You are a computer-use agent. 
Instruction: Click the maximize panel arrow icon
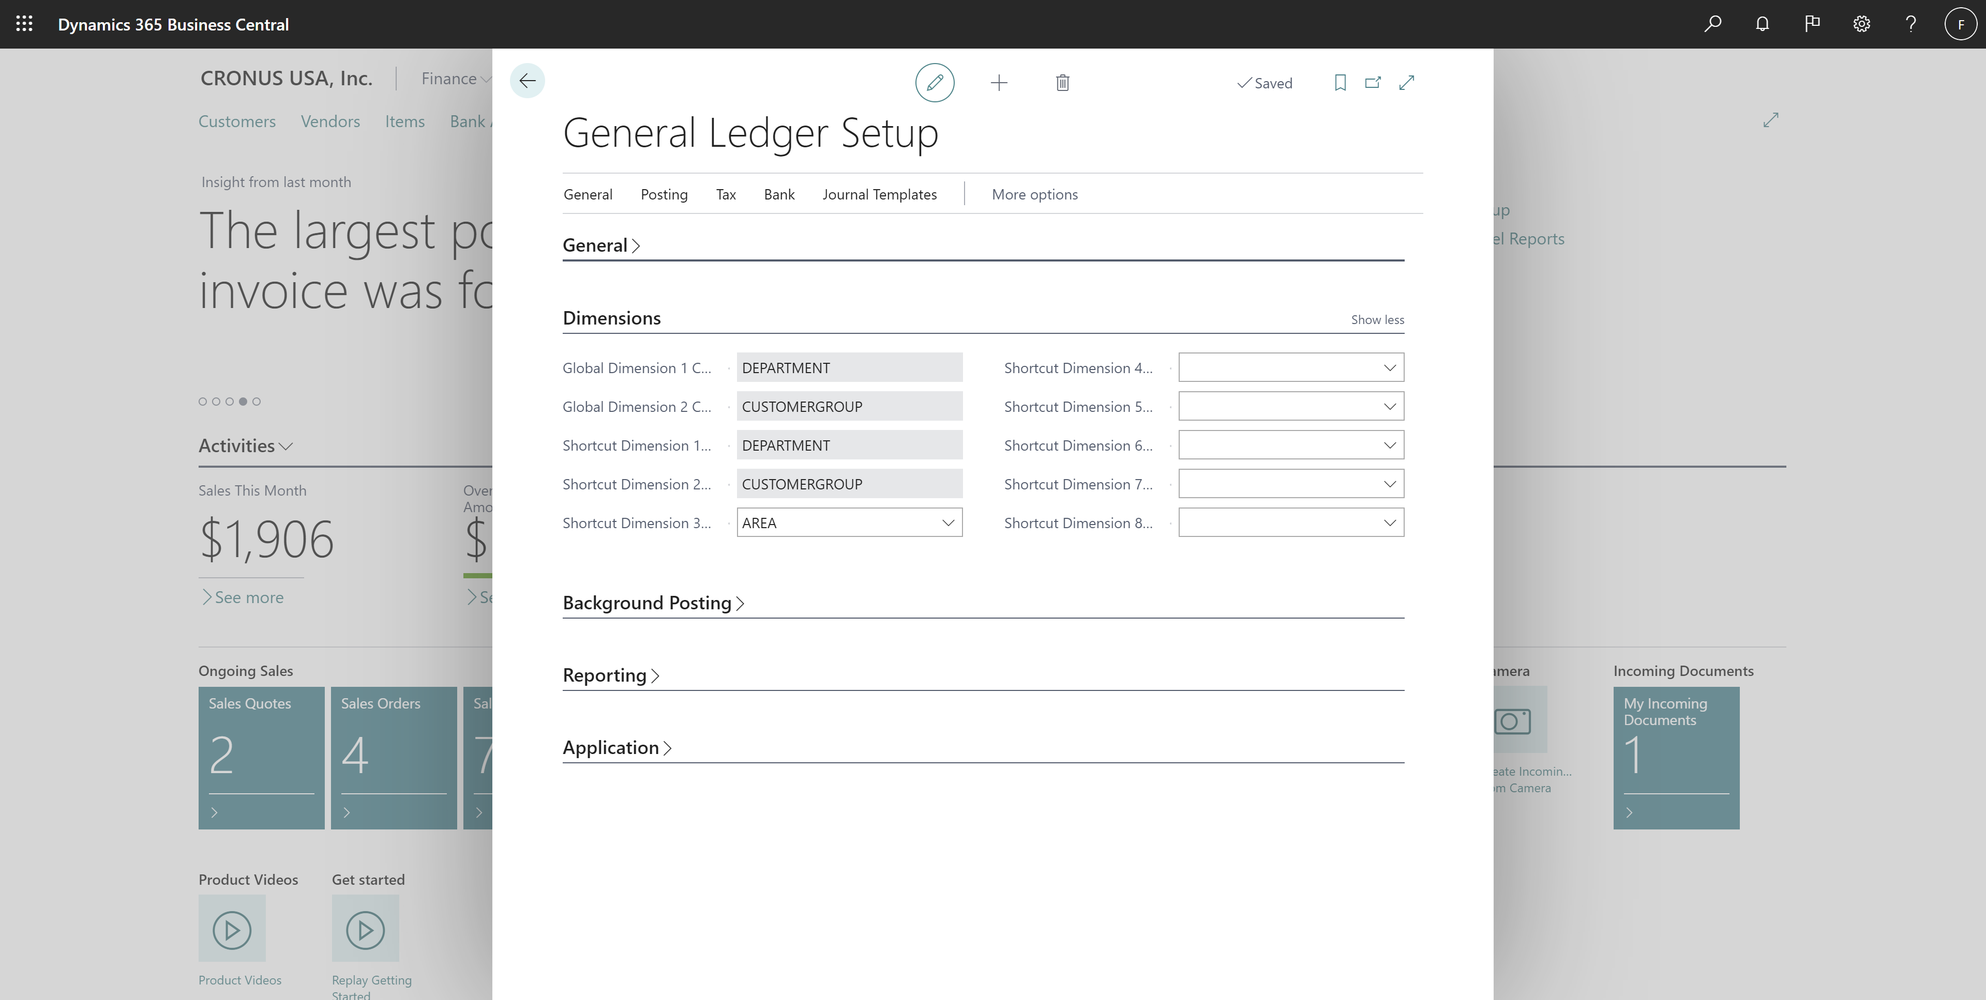1405,82
